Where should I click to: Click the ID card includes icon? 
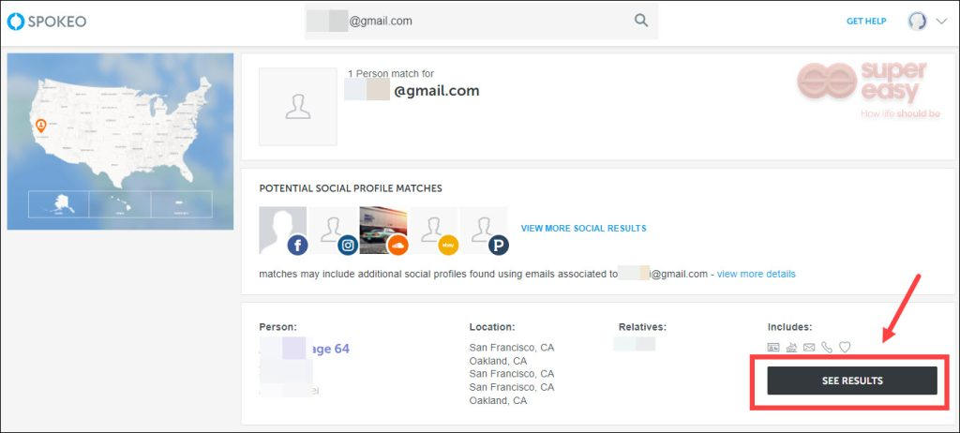tap(773, 348)
